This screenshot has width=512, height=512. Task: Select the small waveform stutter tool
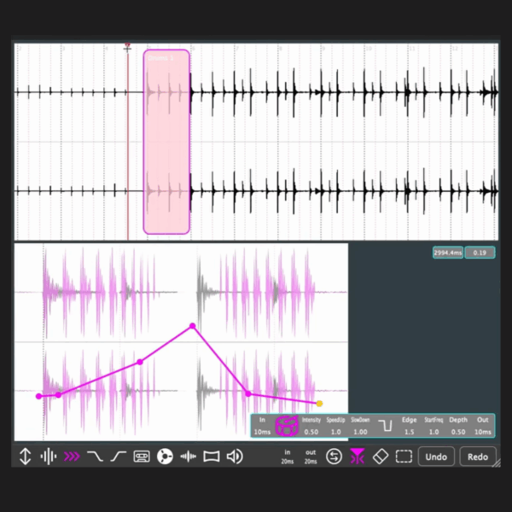click(x=188, y=457)
